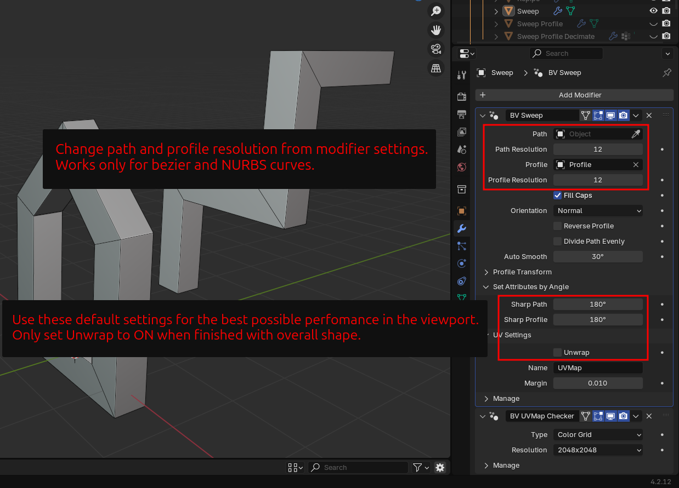Open the World properties tab
This screenshot has width=679, height=488.
462,168
